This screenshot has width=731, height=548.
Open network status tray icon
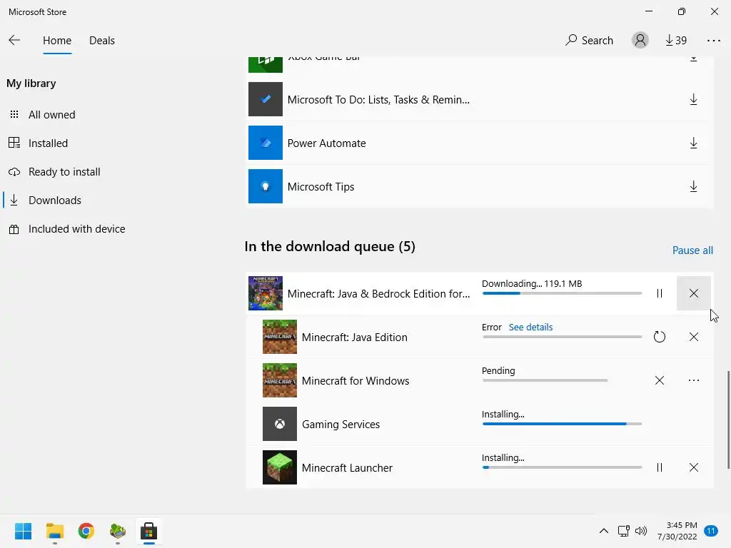623,531
